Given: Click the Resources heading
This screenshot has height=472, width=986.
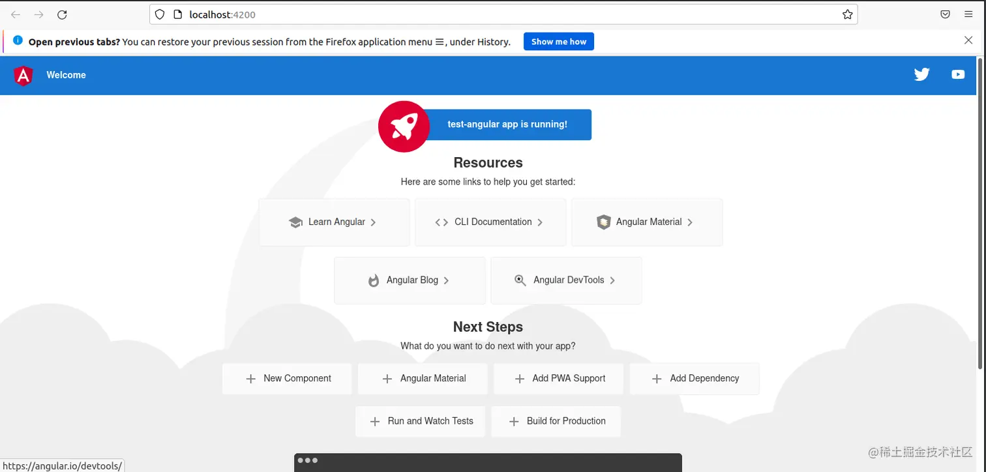Looking at the screenshot, I should point(488,163).
